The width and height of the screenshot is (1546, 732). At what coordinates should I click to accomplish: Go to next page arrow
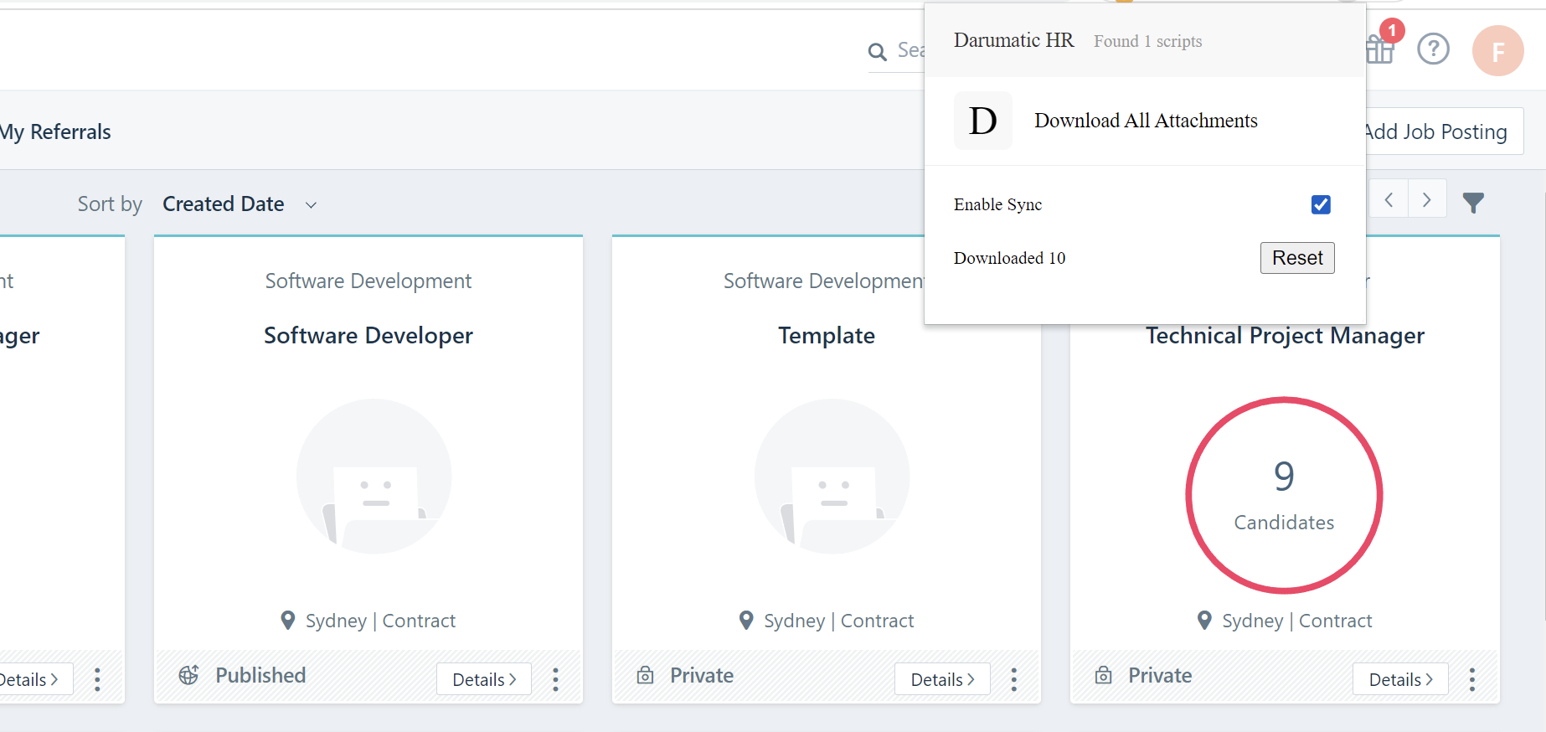(x=1426, y=200)
